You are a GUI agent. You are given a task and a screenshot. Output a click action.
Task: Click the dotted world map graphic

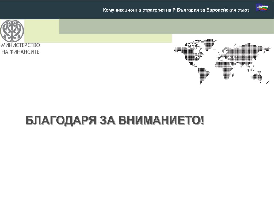(x=222, y=62)
